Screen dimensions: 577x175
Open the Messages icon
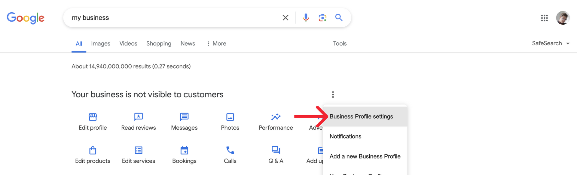(184, 116)
